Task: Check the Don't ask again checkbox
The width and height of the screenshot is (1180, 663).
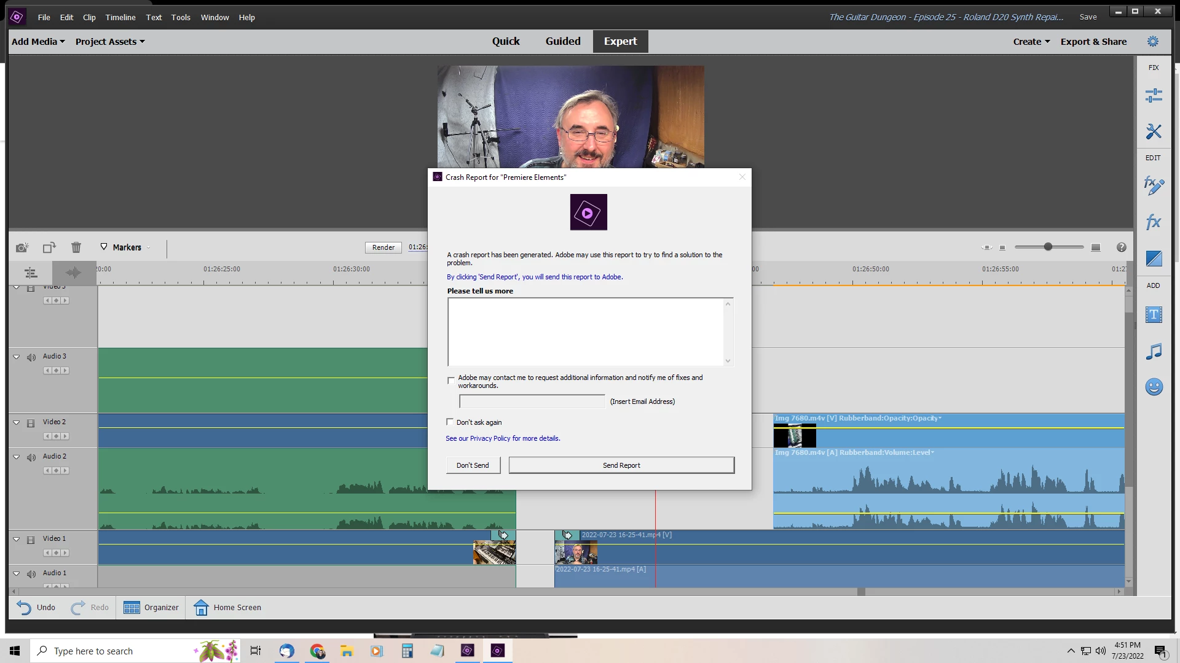Action: click(x=450, y=422)
